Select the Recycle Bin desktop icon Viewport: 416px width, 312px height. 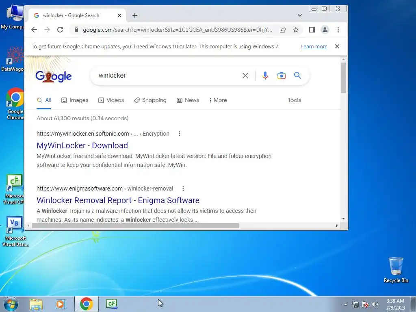tap(396, 270)
